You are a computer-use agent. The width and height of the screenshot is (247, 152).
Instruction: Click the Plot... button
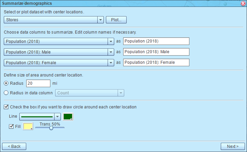point(116,20)
